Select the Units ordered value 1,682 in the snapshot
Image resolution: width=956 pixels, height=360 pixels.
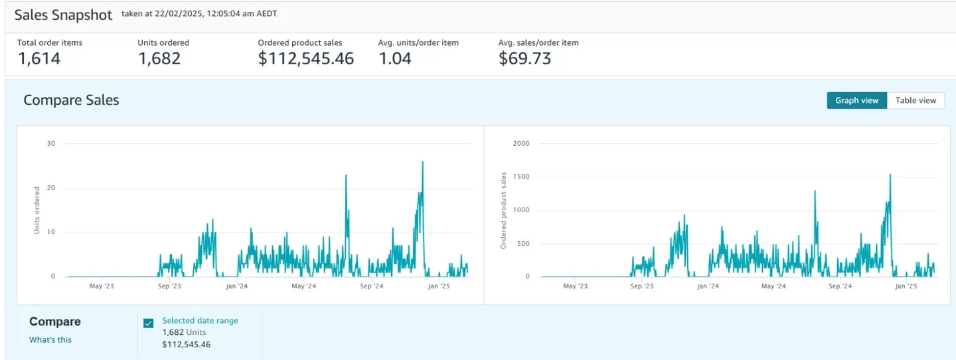tap(159, 58)
